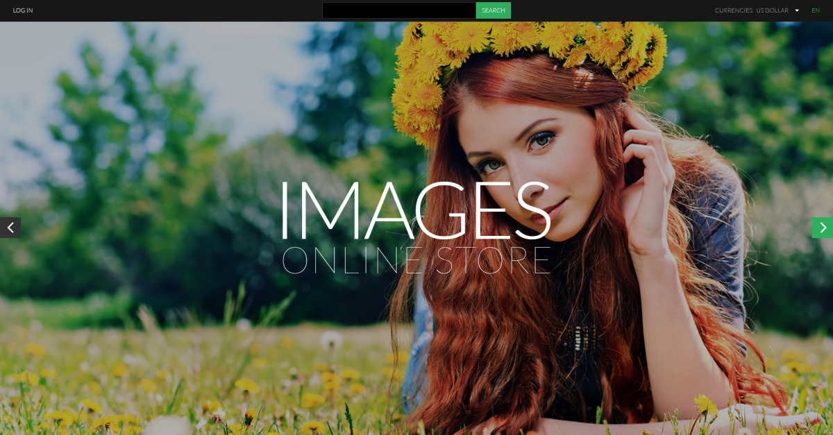This screenshot has width=833, height=435.
Task: Click the ONLINE STORE subtitle text
Action: click(416, 261)
